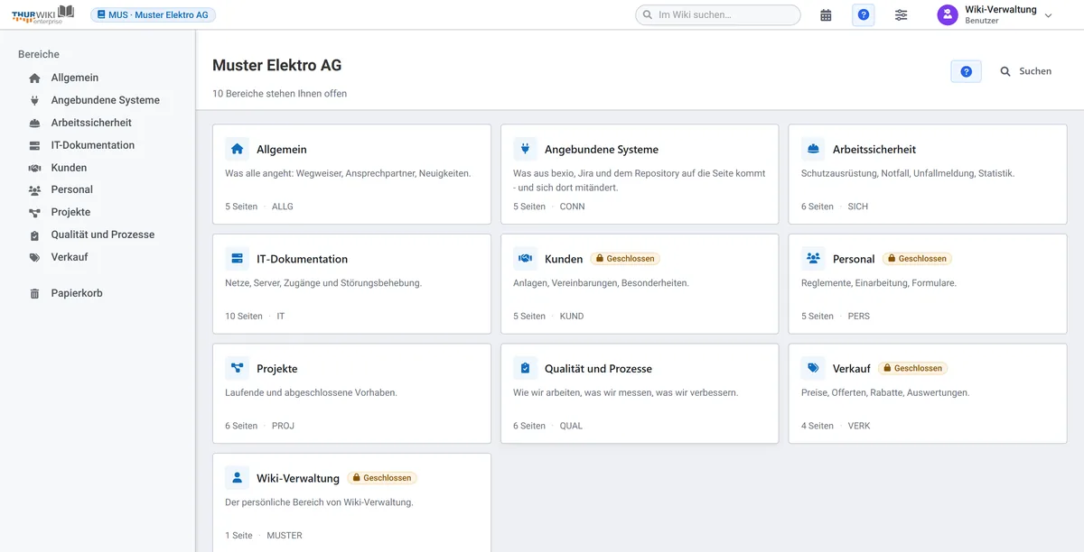Image resolution: width=1084 pixels, height=552 pixels.
Task: Go to Arbeitssicherheit in sidebar
Action: 91,123
